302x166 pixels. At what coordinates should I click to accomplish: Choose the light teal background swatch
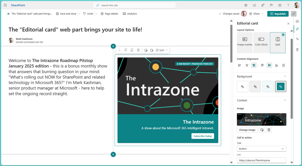pyautogui.click(x=268, y=87)
